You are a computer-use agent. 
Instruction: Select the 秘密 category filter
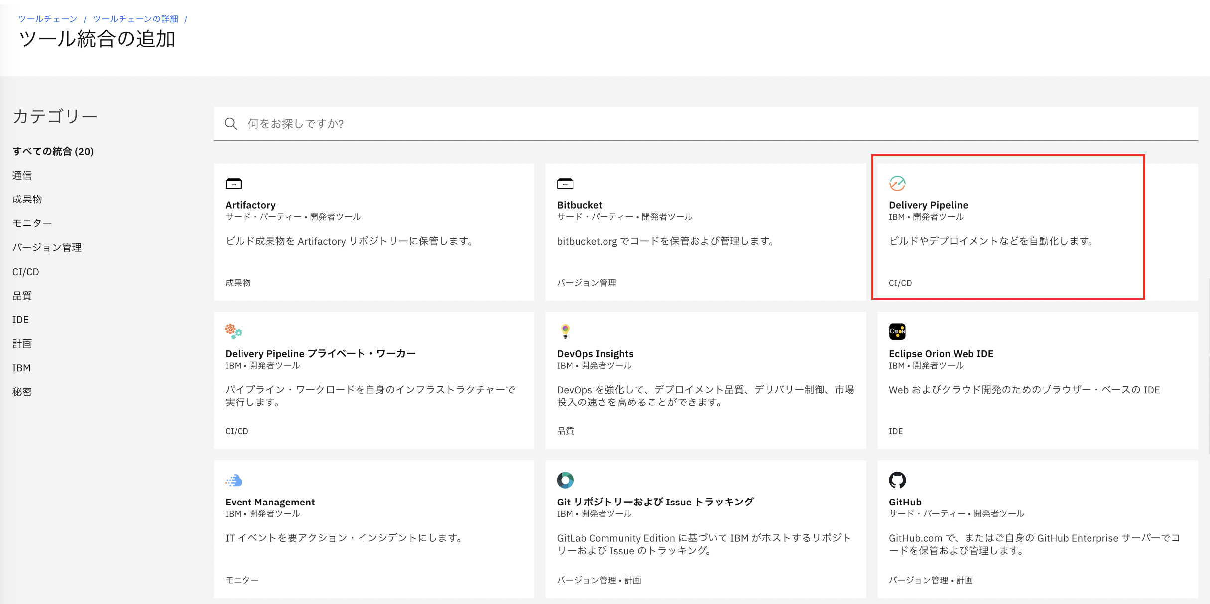[x=22, y=392]
